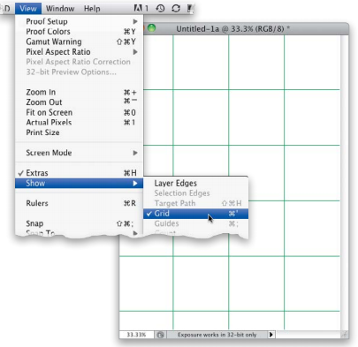Click the 33.33% zoom field

(136, 335)
